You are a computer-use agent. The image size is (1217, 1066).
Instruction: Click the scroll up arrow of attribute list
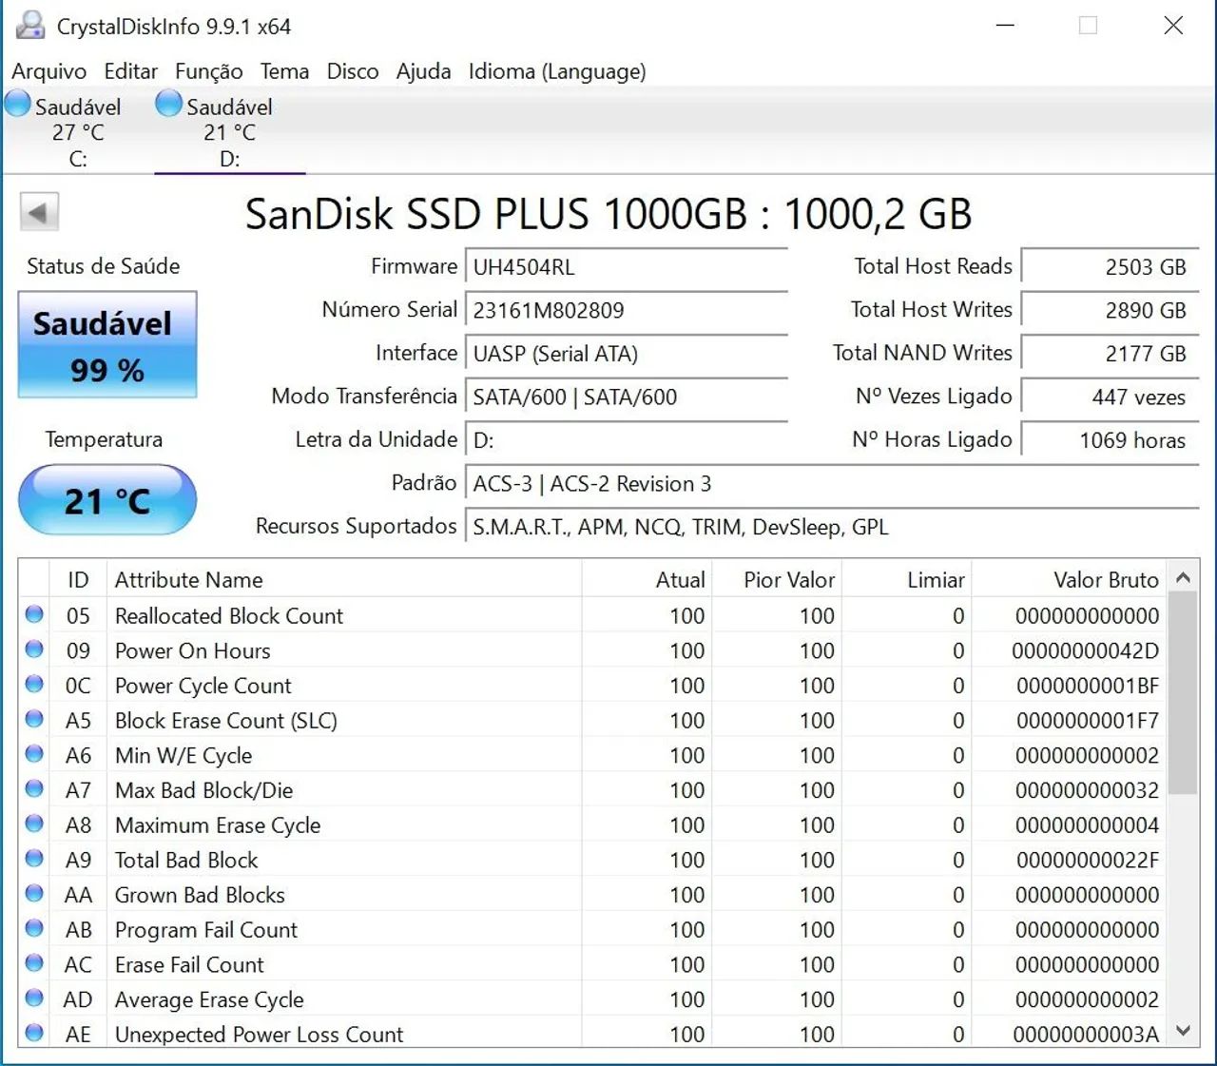pos(1183,577)
